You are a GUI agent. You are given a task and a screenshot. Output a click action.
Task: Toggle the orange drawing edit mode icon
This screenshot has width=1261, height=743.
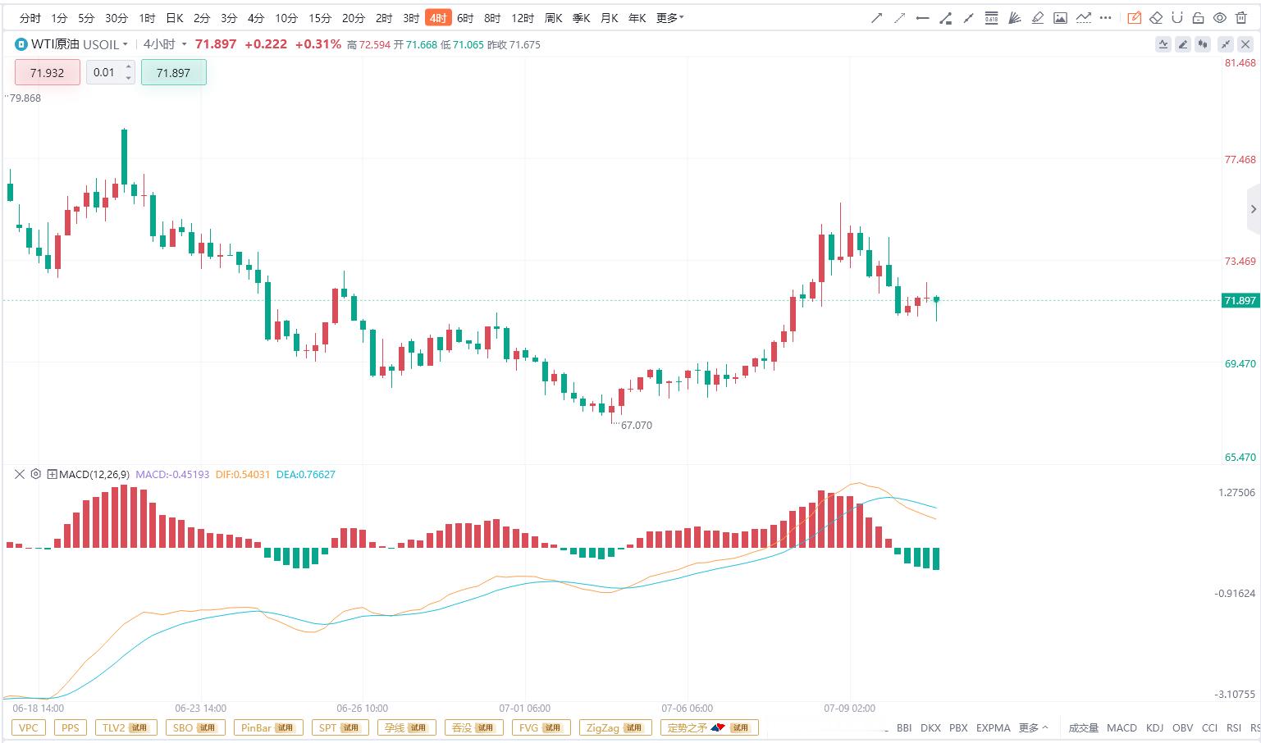tap(1135, 18)
